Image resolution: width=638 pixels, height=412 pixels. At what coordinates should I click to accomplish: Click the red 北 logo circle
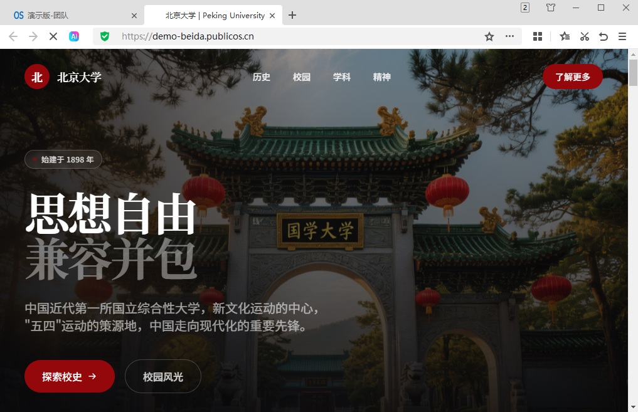tap(37, 77)
